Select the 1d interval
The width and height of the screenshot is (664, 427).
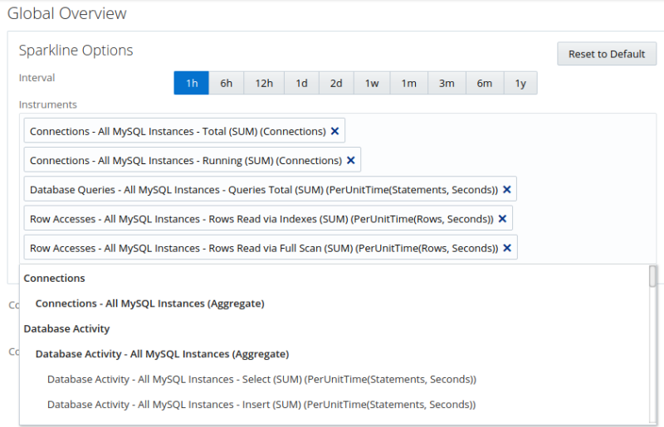pos(301,83)
